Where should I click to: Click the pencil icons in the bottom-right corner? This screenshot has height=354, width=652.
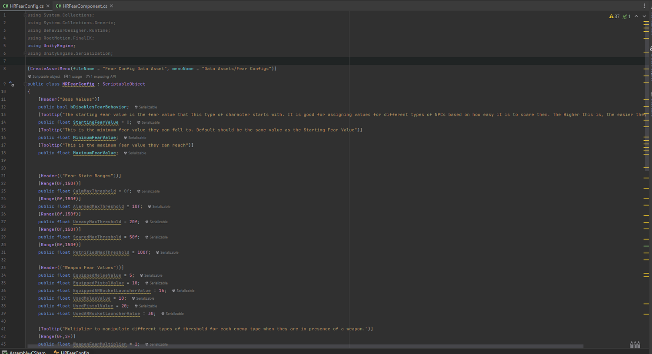(x=635, y=344)
